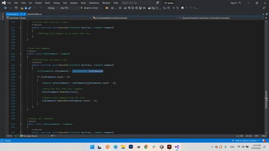Image resolution: width=269 pixels, height=151 pixels.
Task: Click the feedback icon below the window controls
Action: [x=264, y=8]
